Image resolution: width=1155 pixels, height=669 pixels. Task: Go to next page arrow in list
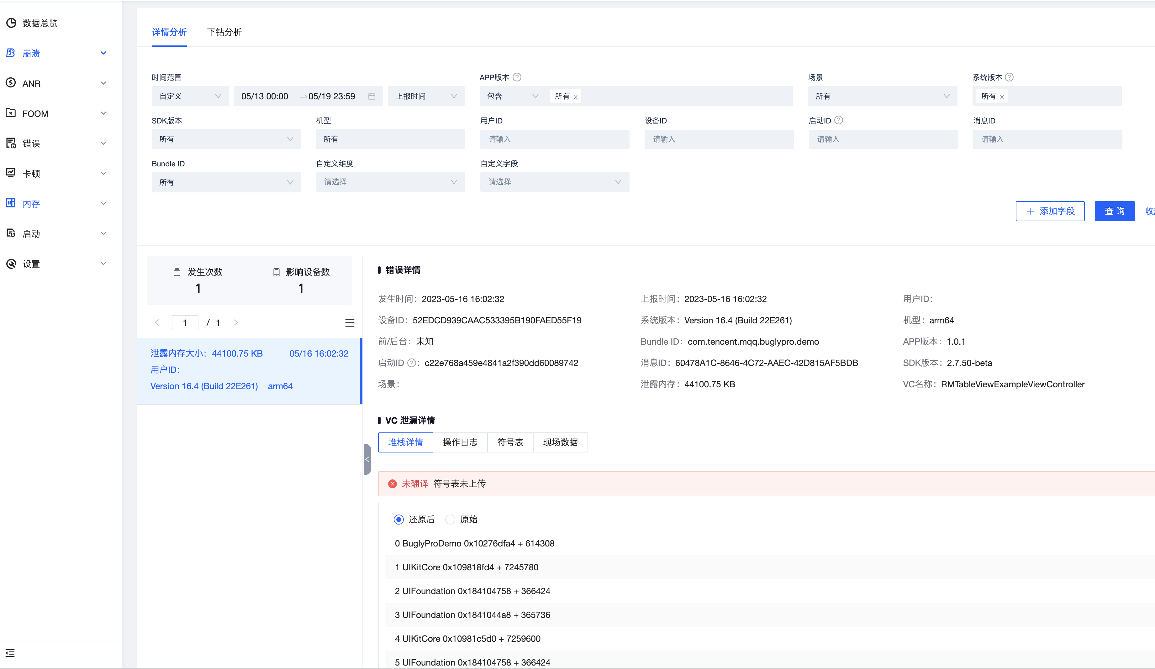[x=235, y=322]
